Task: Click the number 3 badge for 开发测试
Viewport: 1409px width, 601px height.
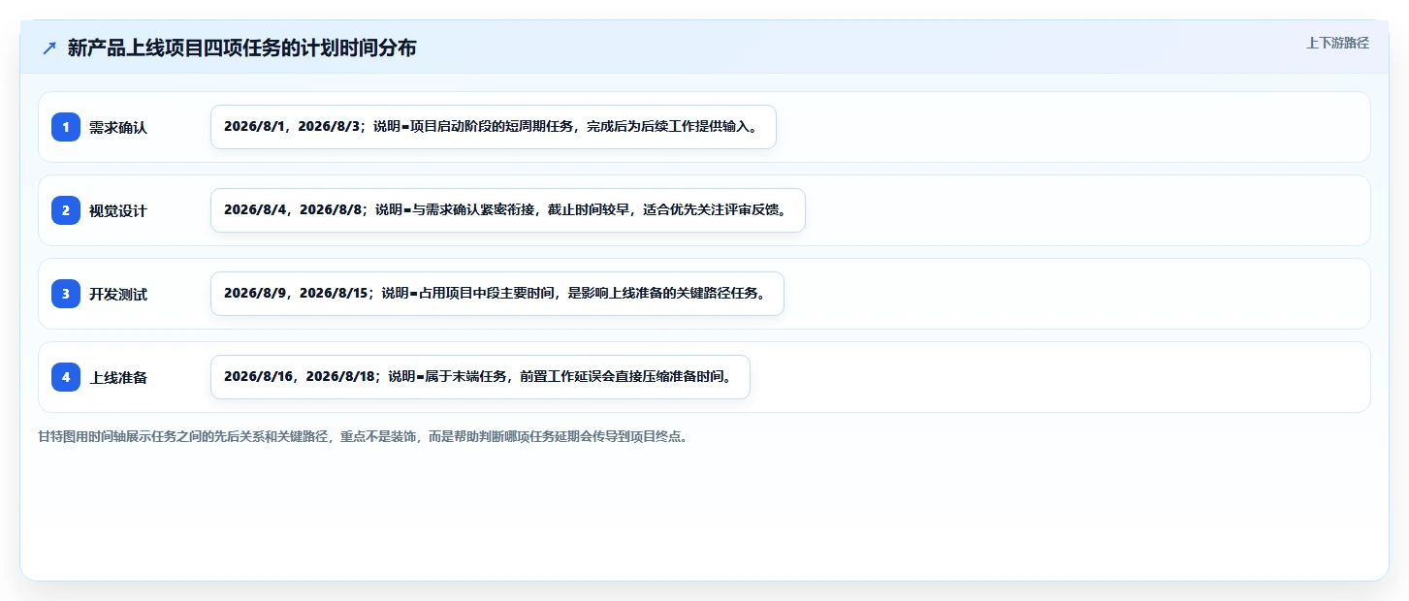Action: point(66,294)
